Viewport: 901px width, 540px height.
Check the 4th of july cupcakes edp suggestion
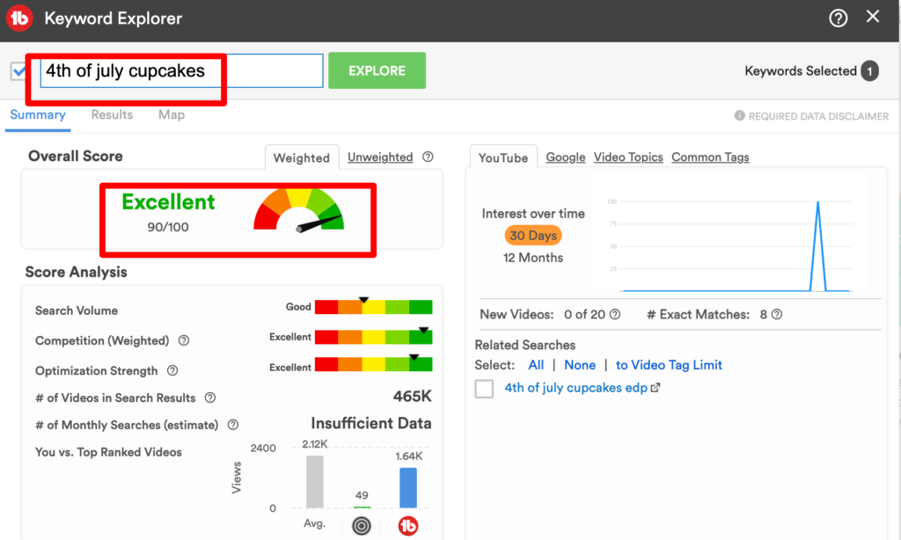click(483, 387)
